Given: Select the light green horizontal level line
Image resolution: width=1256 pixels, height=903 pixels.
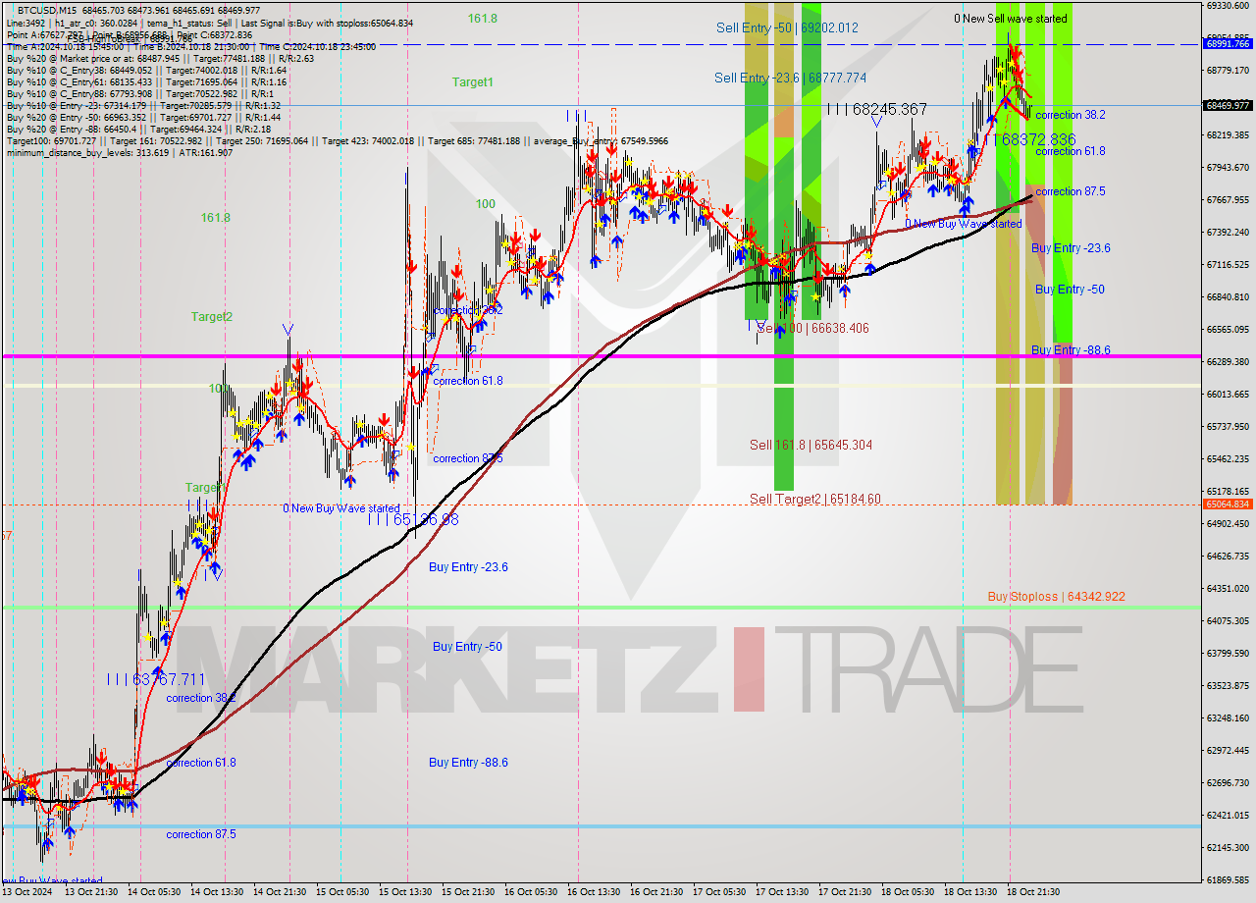Looking at the screenshot, I should tap(601, 608).
